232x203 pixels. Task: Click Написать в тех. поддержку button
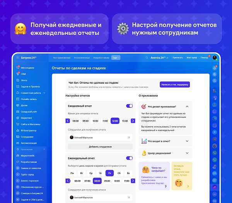tap(175, 84)
